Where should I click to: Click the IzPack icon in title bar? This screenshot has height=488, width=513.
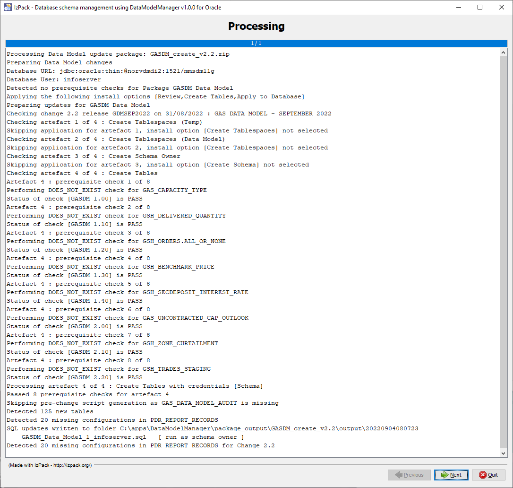pyautogui.click(x=8, y=8)
